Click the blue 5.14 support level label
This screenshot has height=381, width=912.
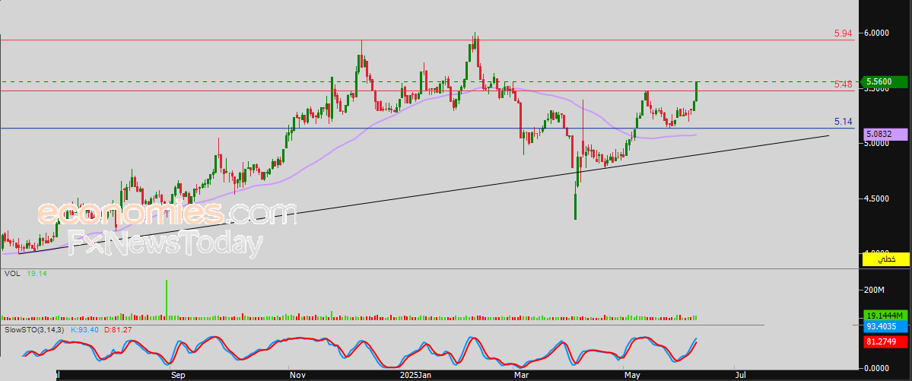tap(843, 122)
